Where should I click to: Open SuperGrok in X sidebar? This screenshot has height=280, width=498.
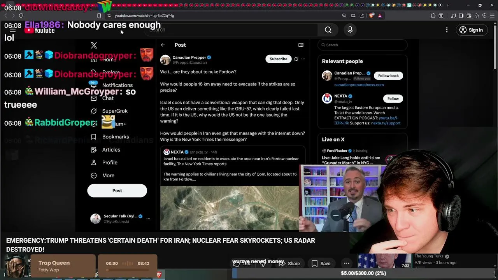tap(109, 111)
